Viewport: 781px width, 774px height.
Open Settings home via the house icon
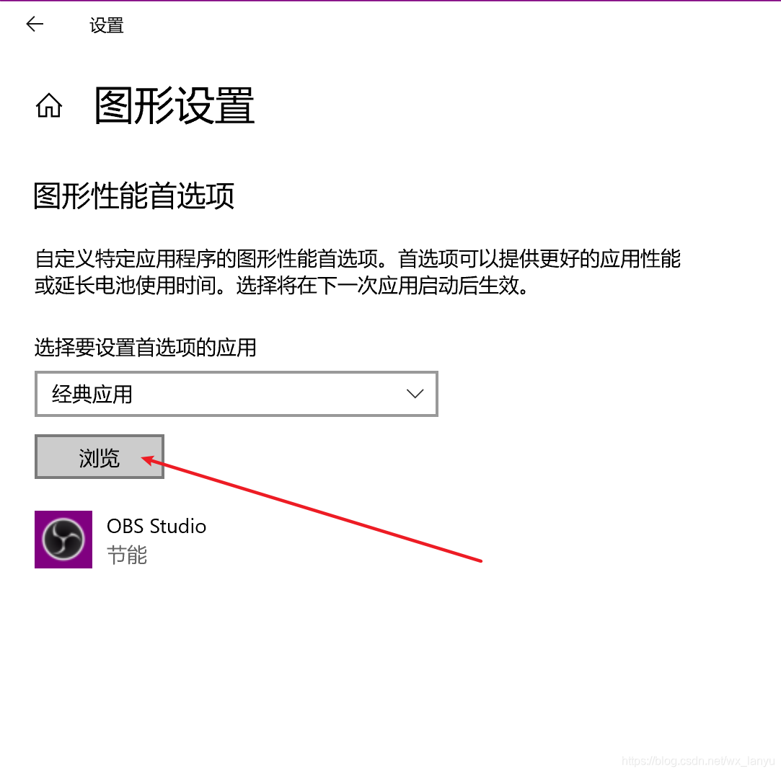click(49, 105)
